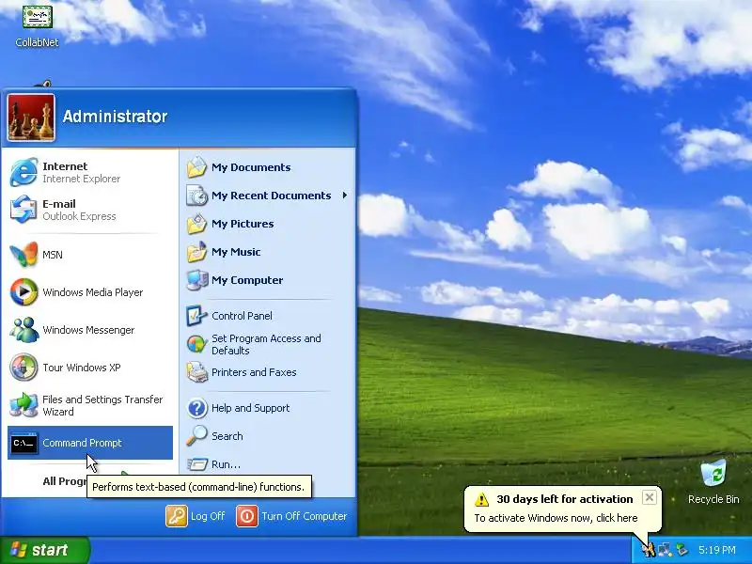This screenshot has height=564, width=752.
Task: Click the 'To activate Windows now' balloon text
Action: [x=556, y=518]
